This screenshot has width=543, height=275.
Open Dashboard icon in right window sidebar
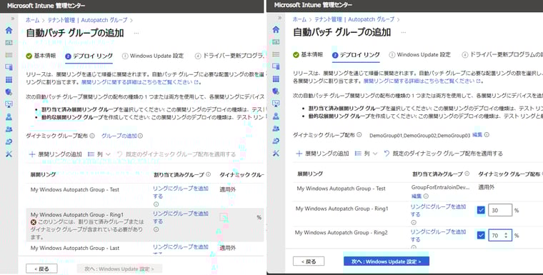click(276, 41)
